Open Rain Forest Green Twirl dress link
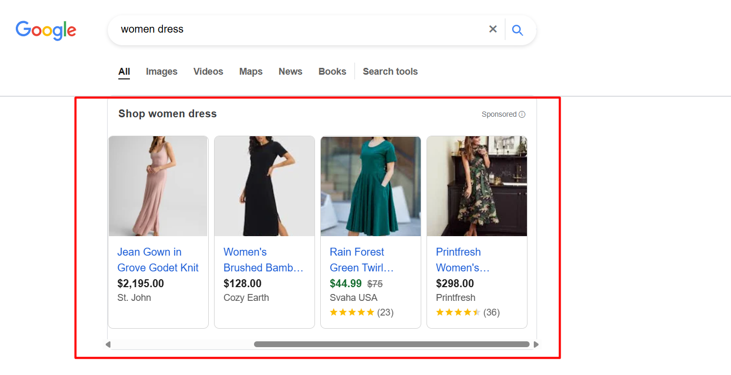Screen dimensions: 731x375 (x=361, y=260)
